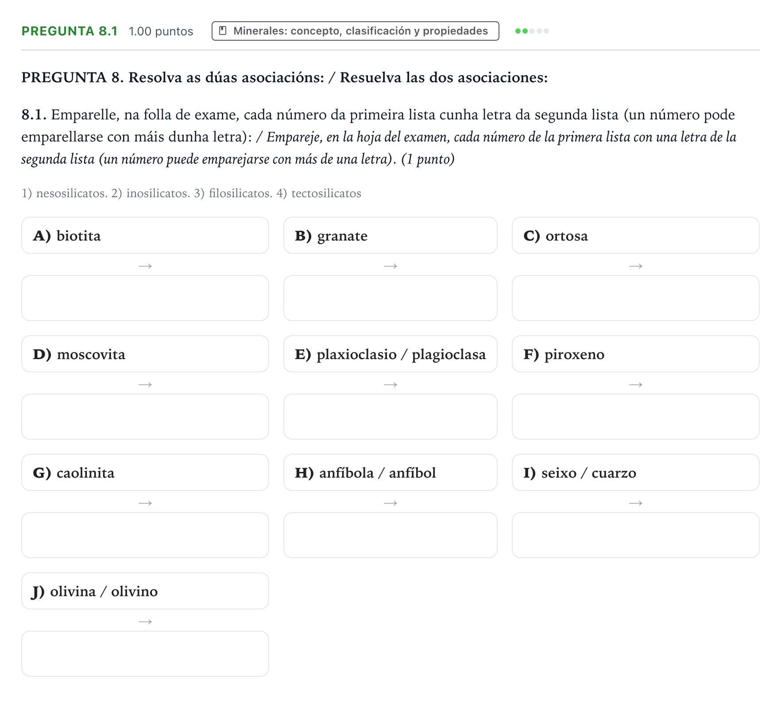
Task: Select the I) seixo / cuarzo card
Action: click(635, 472)
